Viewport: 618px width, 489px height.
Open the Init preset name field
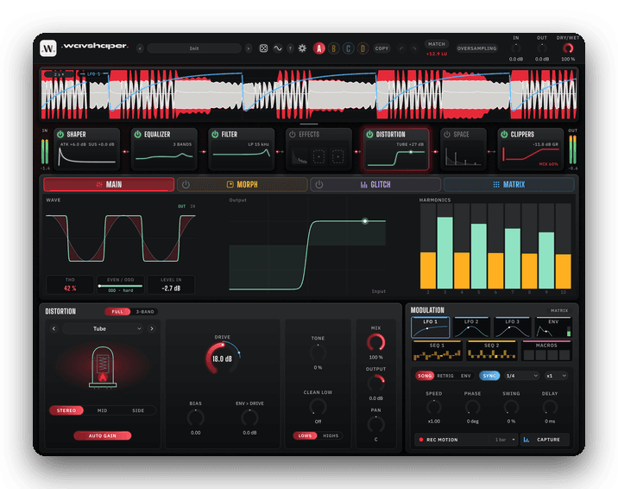pos(194,48)
